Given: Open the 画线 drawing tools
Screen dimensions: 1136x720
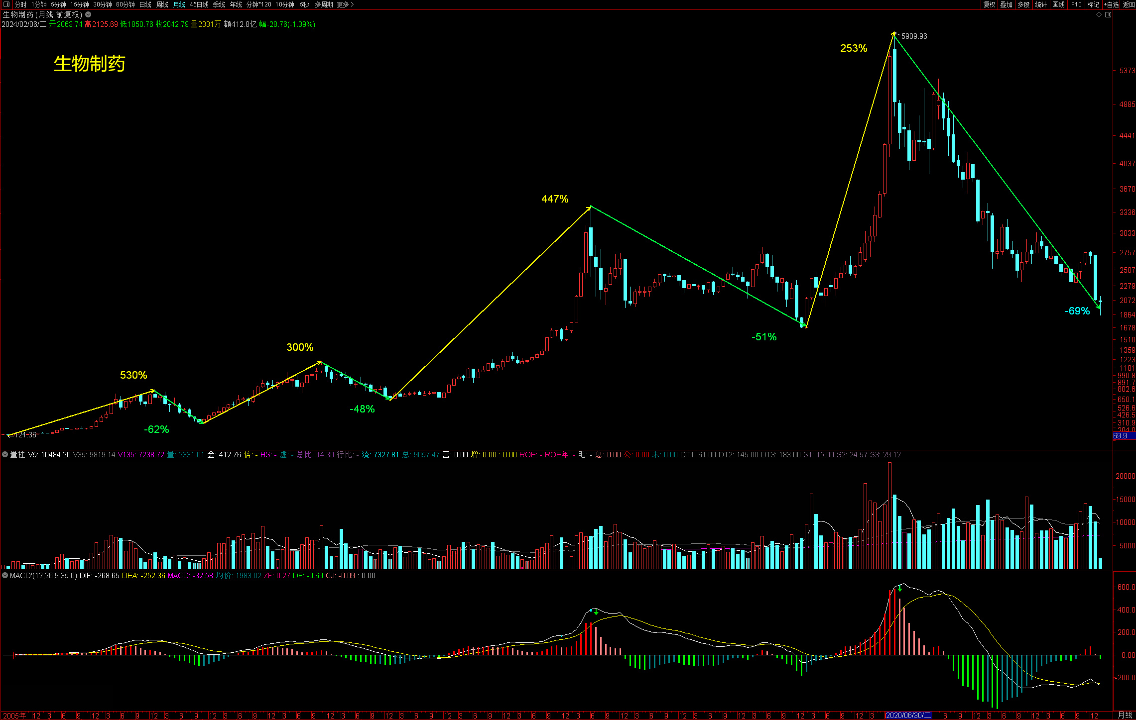Looking at the screenshot, I should coord(1058,4).
